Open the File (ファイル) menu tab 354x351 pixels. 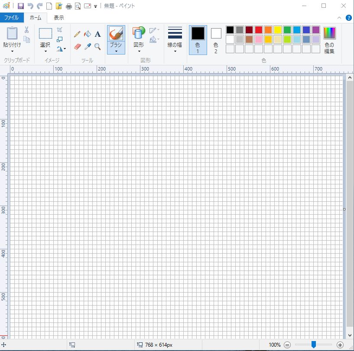point(12,18)
